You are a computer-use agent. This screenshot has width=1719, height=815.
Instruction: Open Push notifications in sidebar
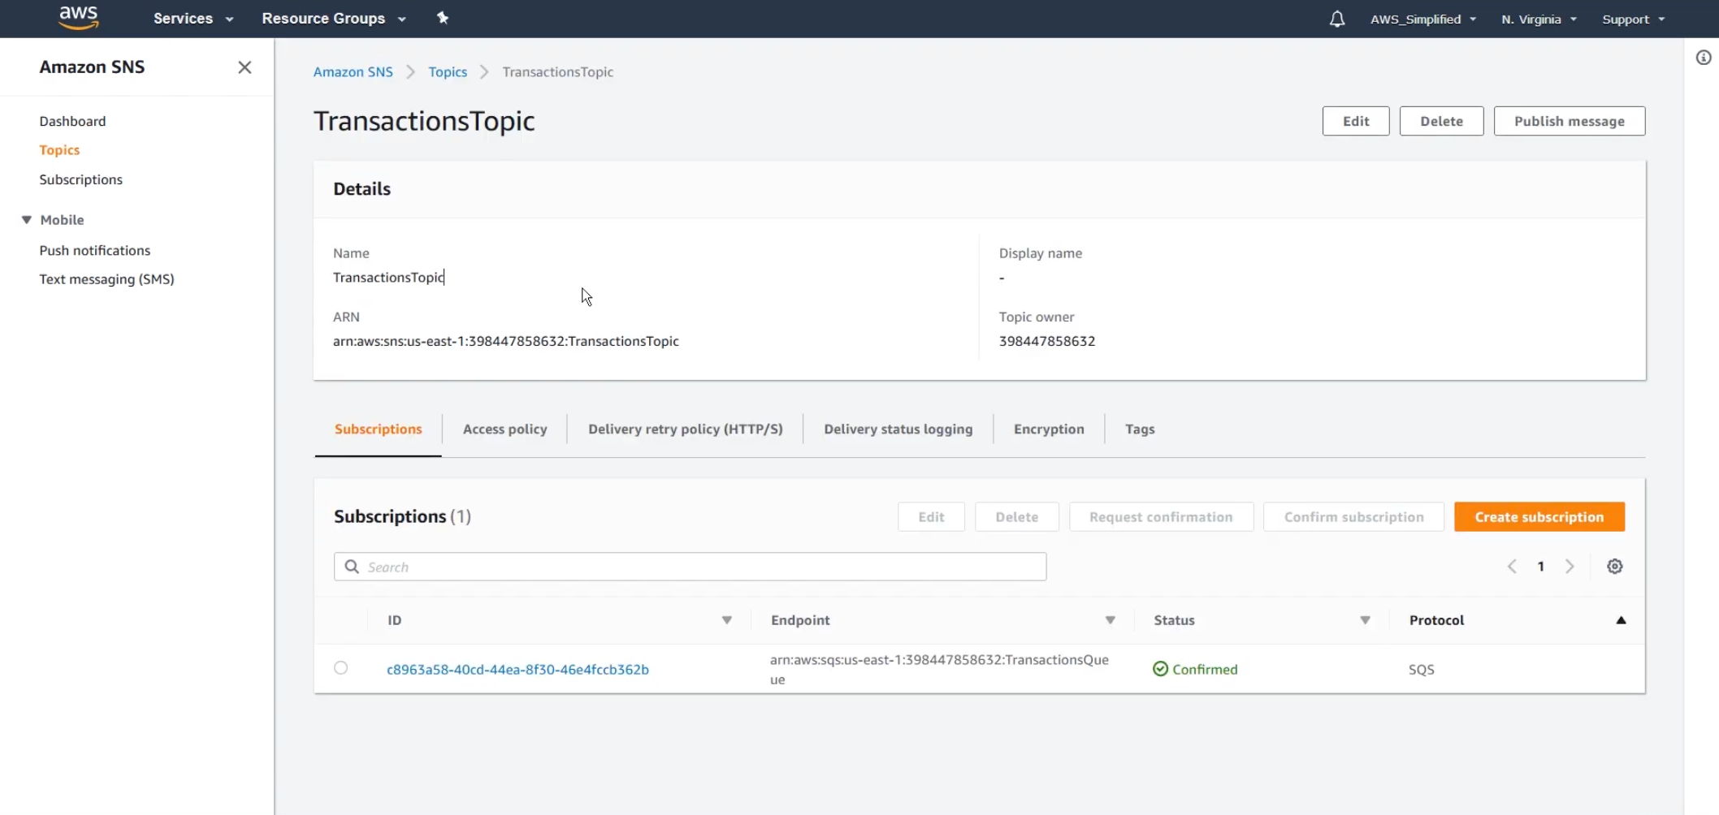click(x=95, y=251)
